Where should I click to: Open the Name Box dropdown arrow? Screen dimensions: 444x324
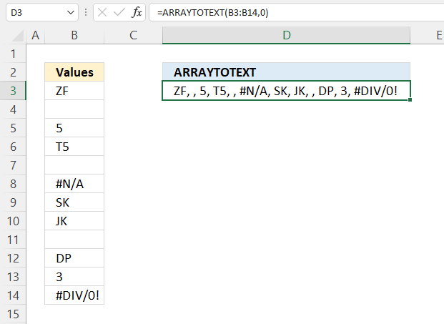pos(69,13)
